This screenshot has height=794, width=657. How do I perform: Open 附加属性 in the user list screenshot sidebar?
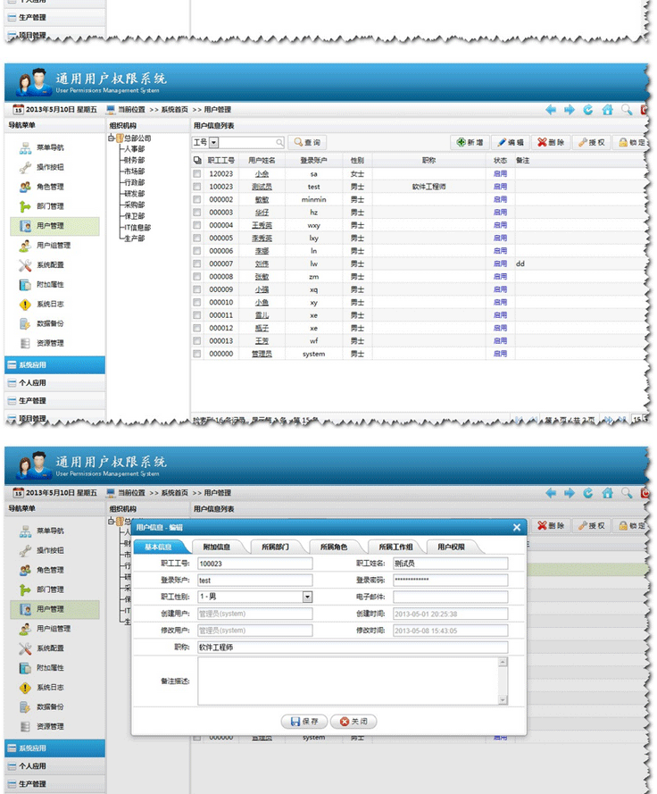(x=42, y=285)
